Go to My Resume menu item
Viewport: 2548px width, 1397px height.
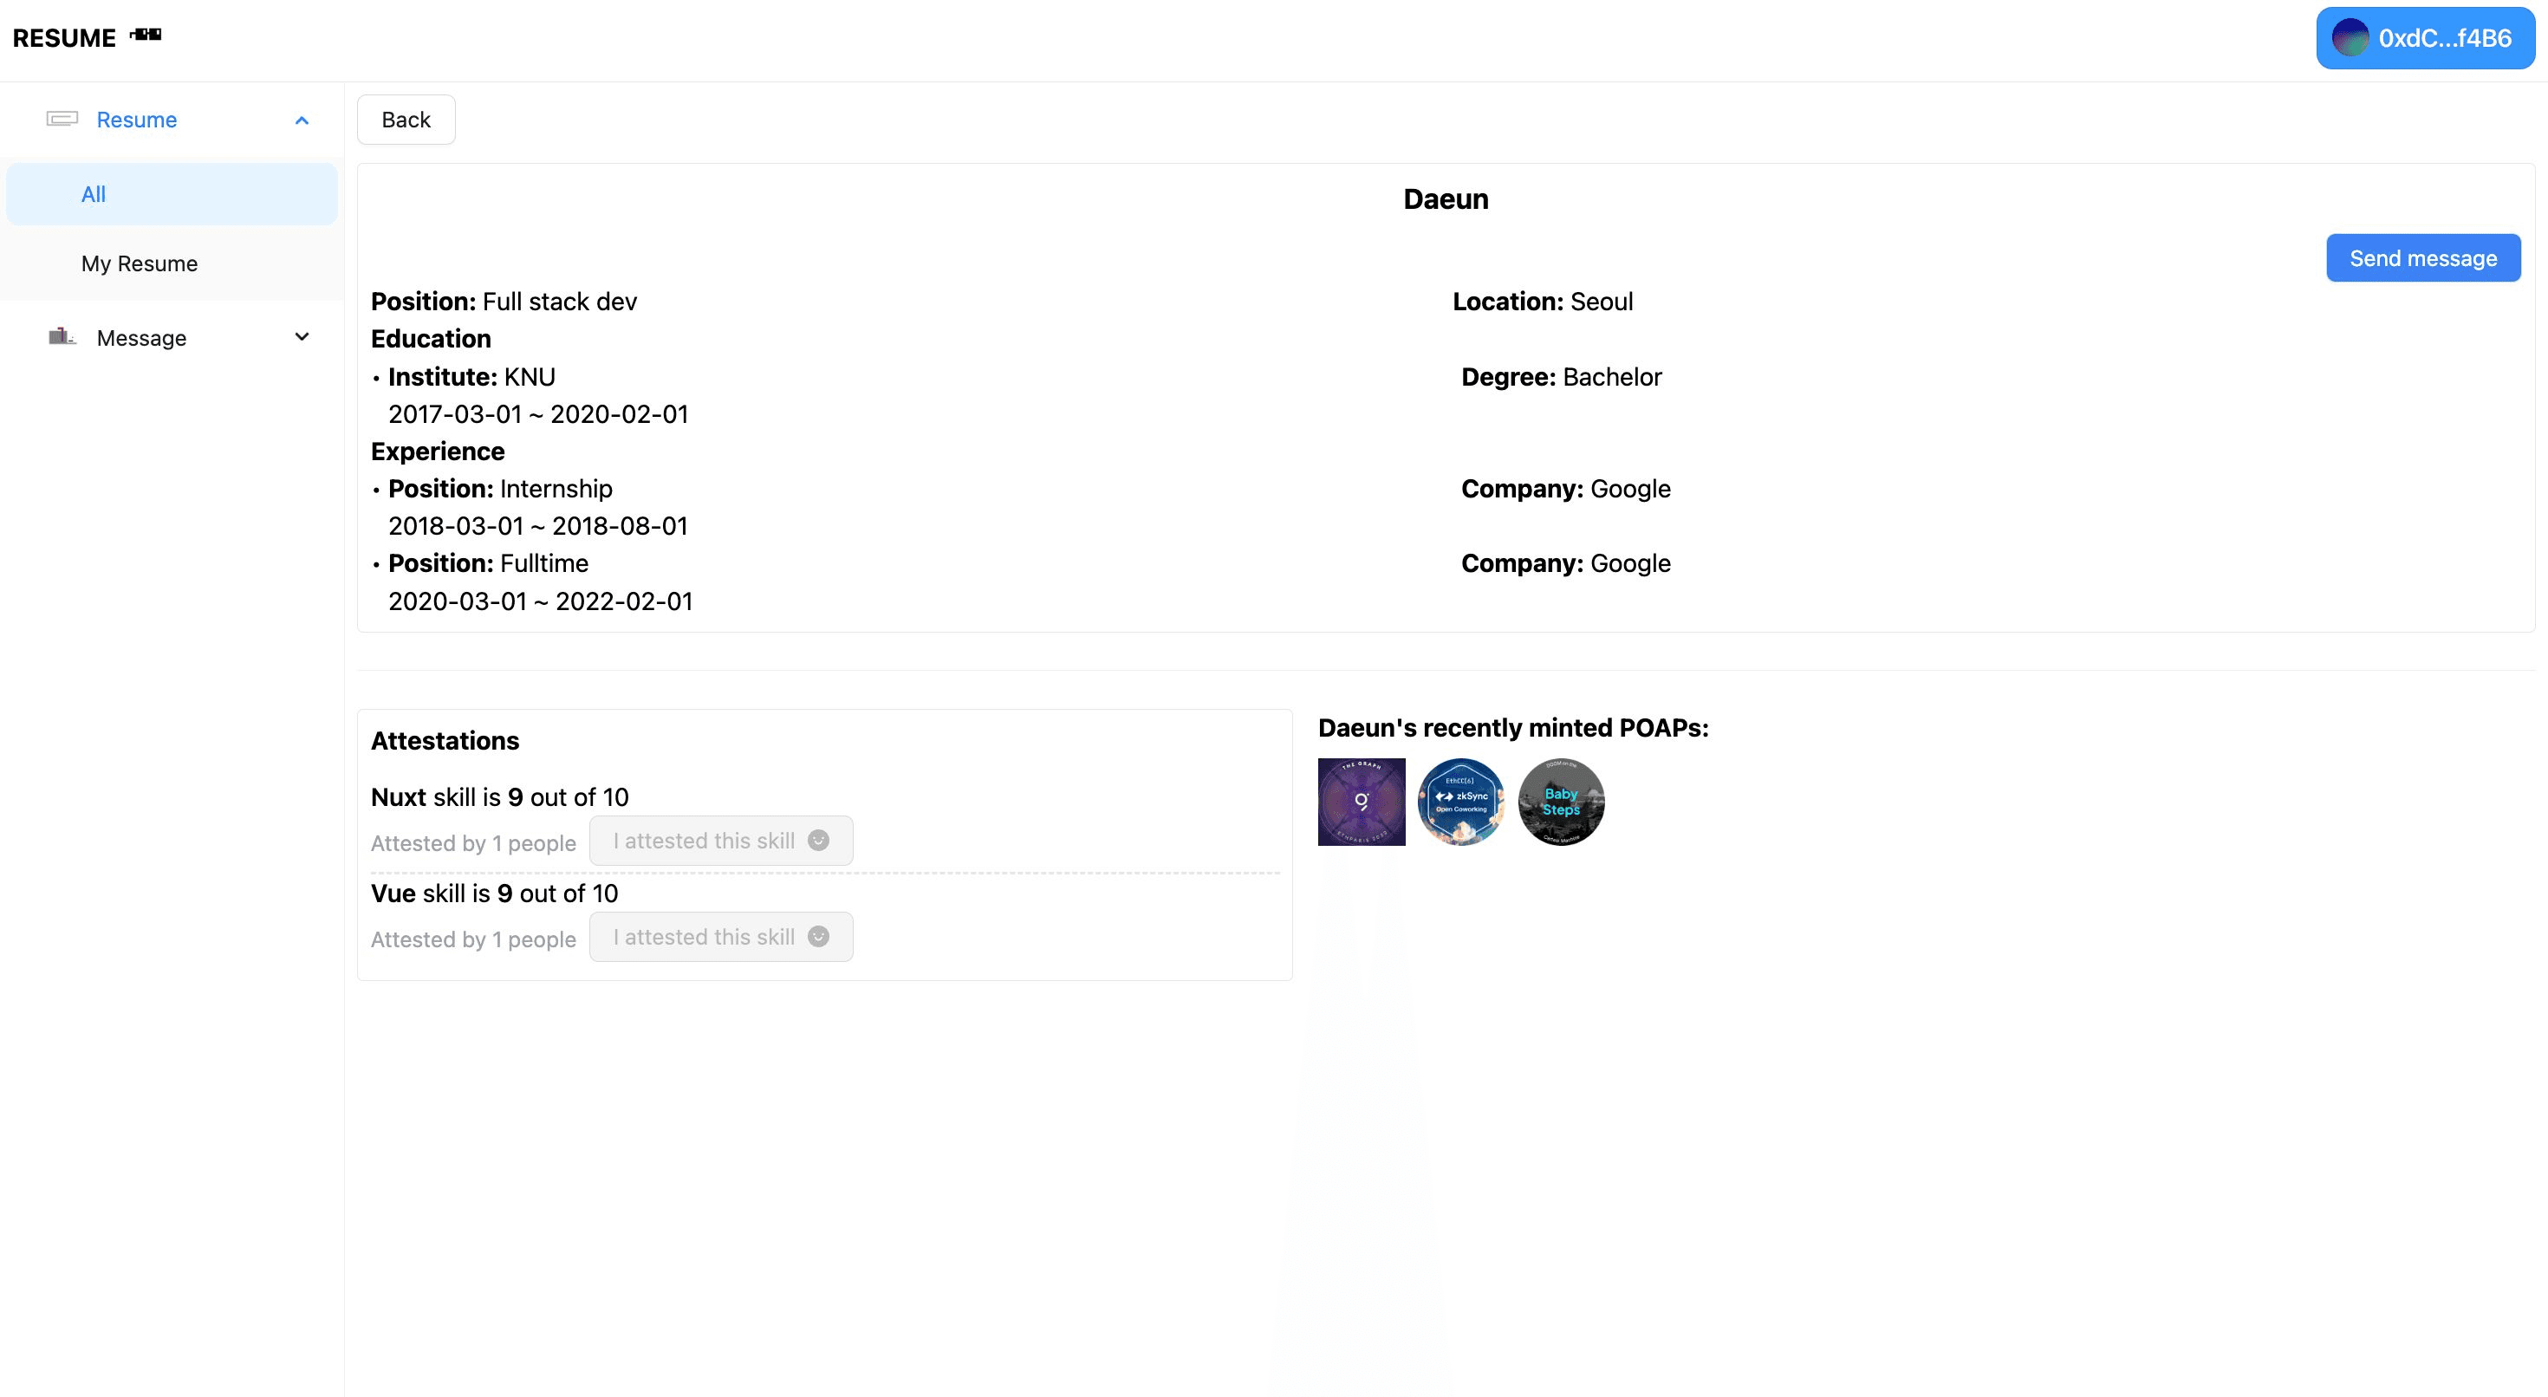[140, 263]
